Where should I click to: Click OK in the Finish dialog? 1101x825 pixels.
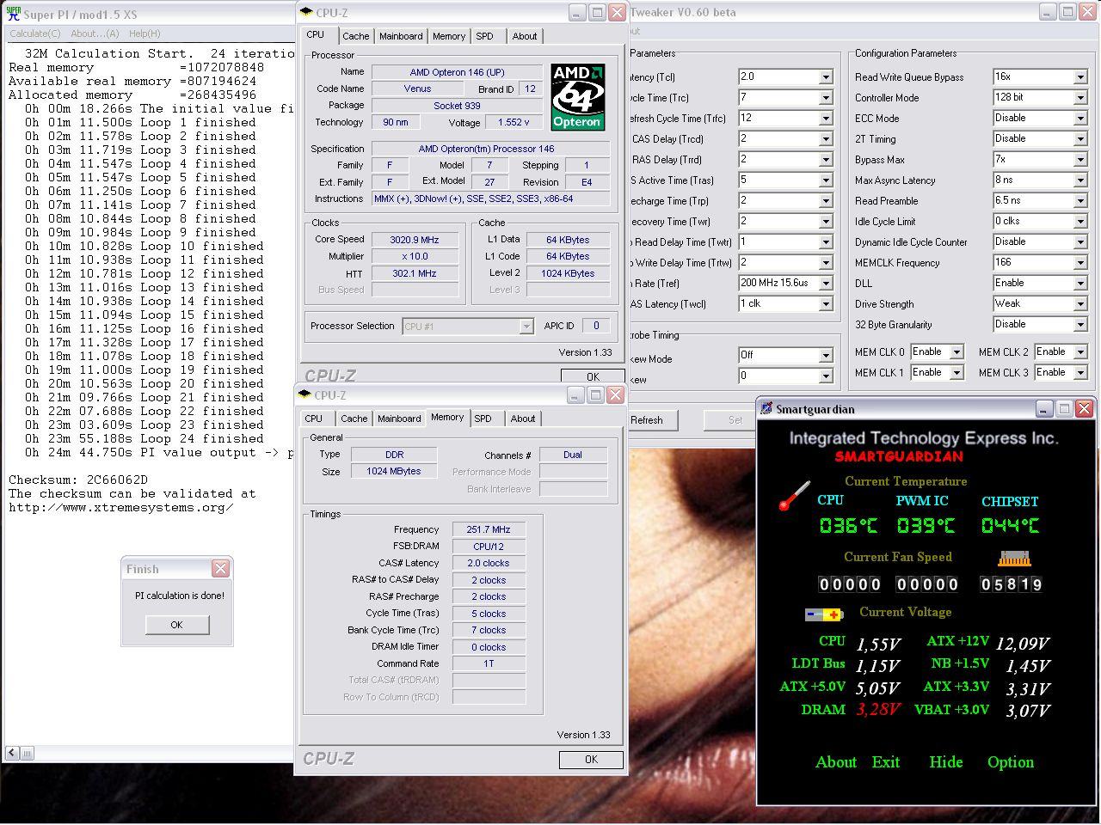(x=177, y=625)
